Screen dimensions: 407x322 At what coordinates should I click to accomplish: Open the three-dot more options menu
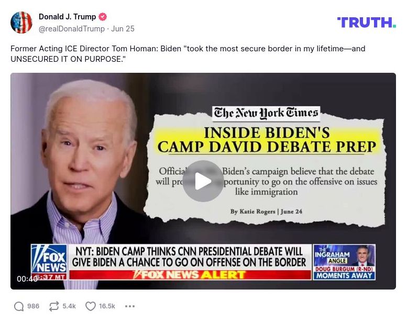click(x=130, y=306)
